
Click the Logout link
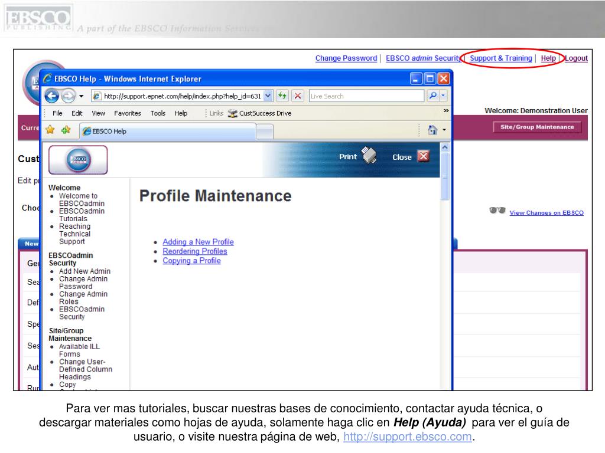(576, 58)
